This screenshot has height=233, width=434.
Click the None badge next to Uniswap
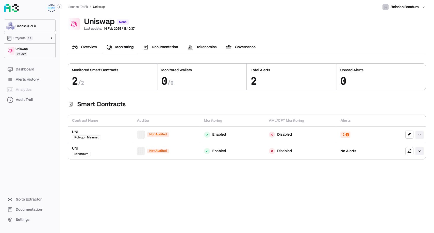tap(123, 22)
